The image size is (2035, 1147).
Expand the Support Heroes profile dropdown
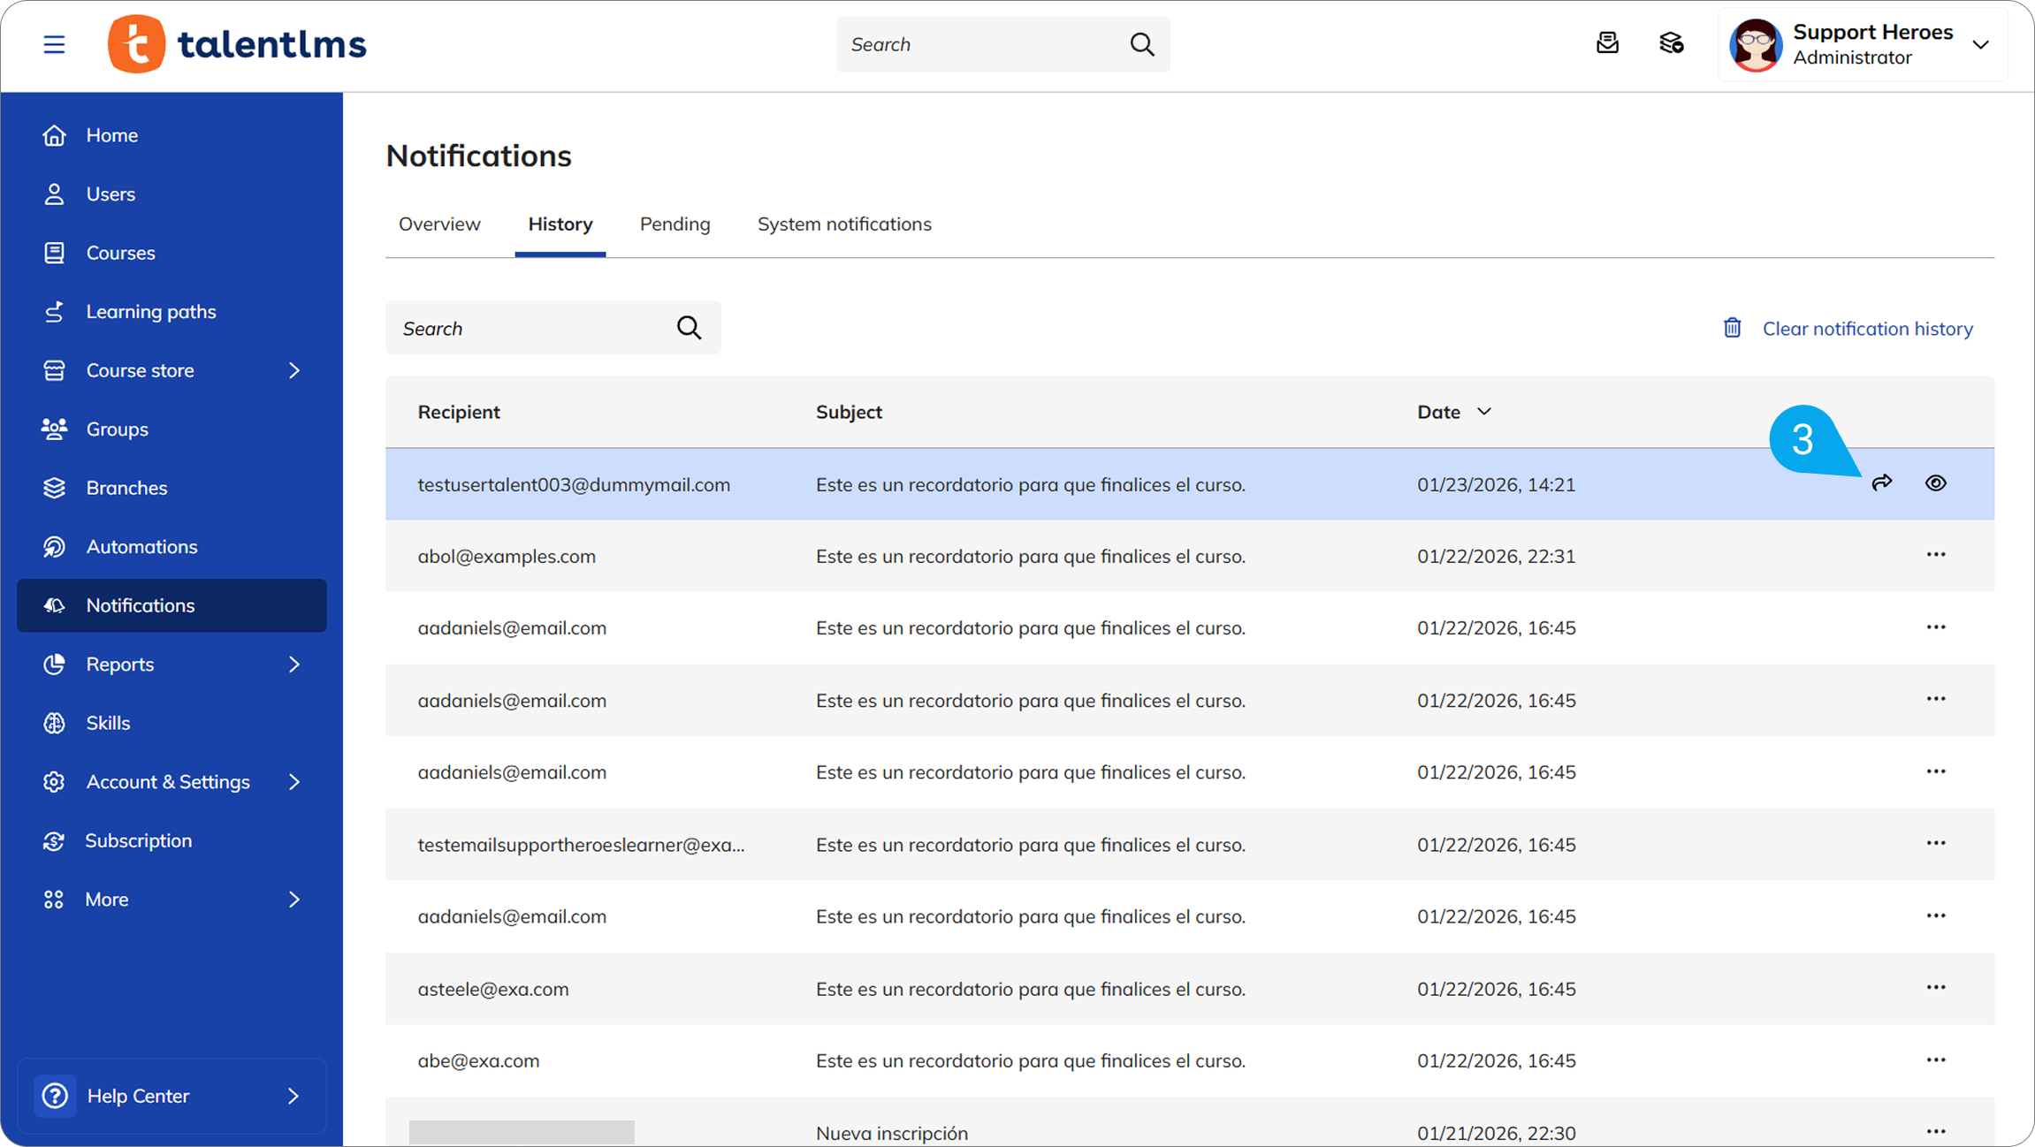1980,44
